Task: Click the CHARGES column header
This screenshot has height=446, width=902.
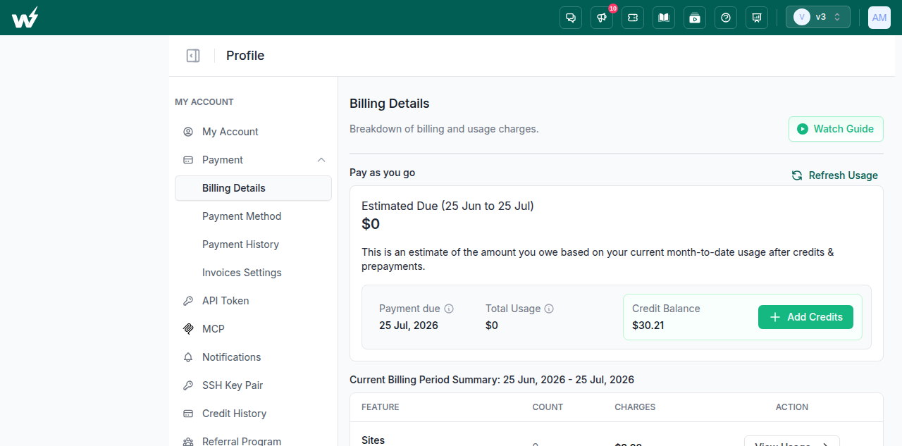Action: [x=635, y=407]
